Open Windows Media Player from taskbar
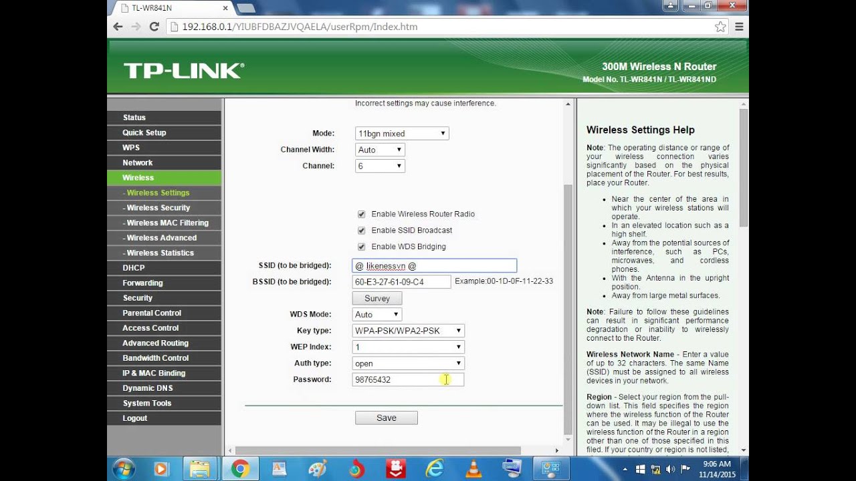Viewport: 856px width, 481px height. [160, 469]
